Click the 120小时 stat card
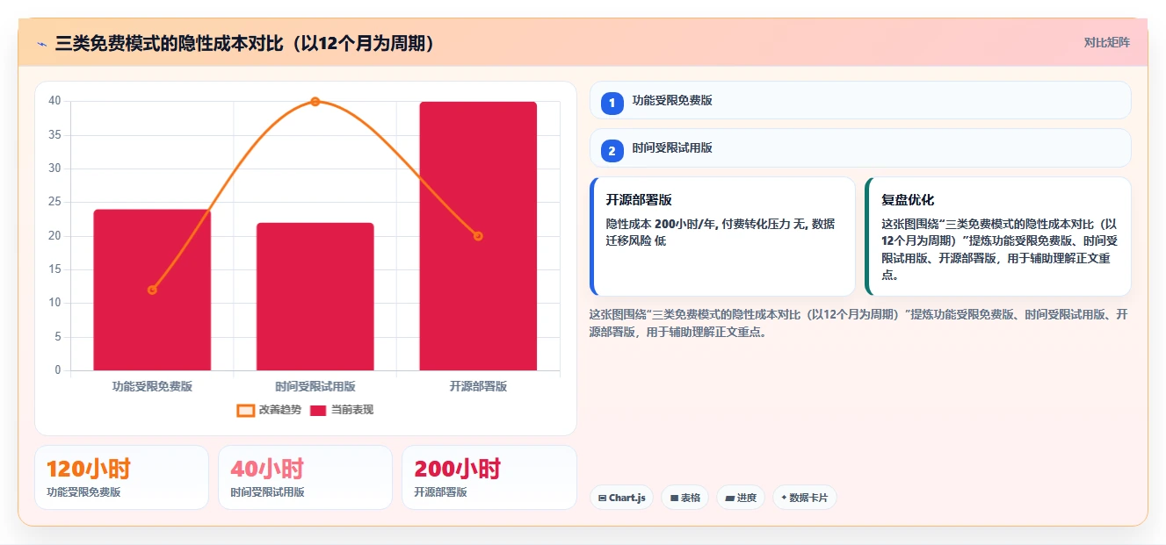Viewport: 1166px width, 545px height. (121, 477)
